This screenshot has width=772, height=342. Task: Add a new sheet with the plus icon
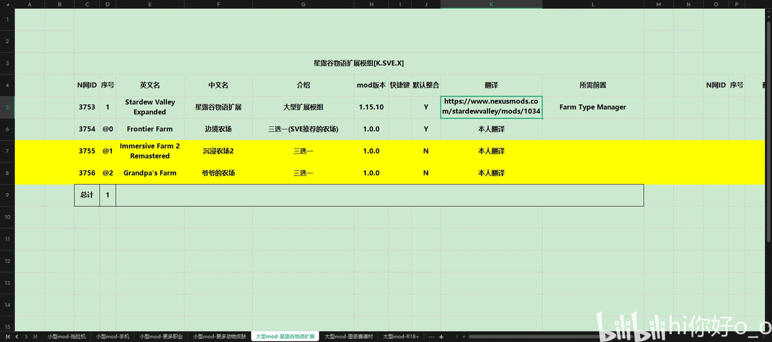tap(441, 337)
